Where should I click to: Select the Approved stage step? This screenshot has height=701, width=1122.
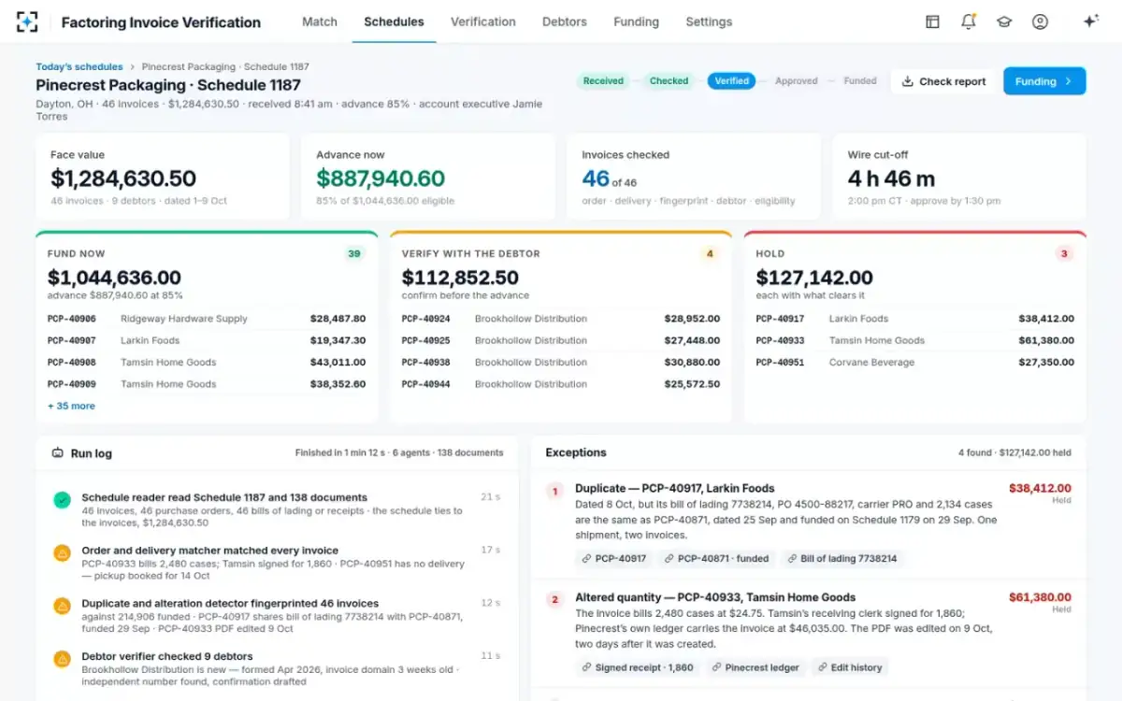click(797, 81)
